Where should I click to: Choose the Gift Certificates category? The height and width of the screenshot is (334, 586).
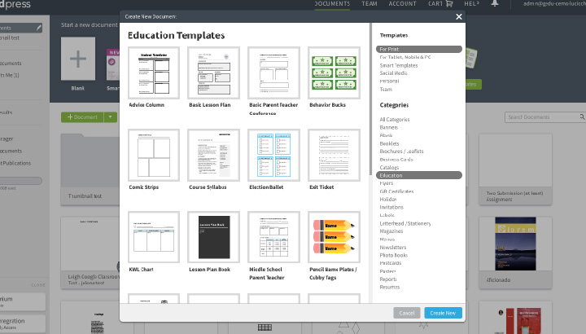click(396, 191)
